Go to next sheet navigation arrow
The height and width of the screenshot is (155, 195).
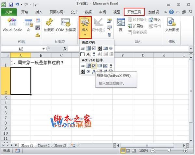click(x=12, y=145)
